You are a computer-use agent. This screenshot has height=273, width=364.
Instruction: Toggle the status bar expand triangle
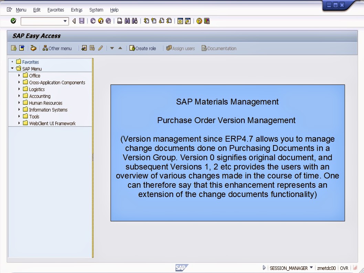pos(264,267)
